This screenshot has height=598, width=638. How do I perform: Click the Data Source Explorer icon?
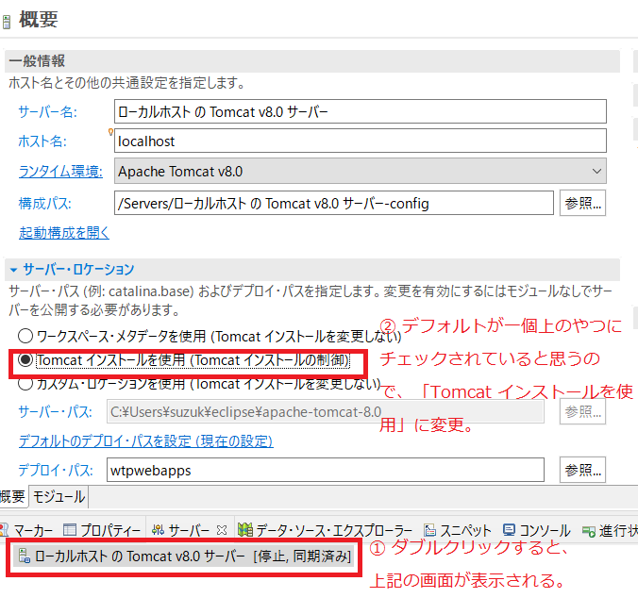245,530
